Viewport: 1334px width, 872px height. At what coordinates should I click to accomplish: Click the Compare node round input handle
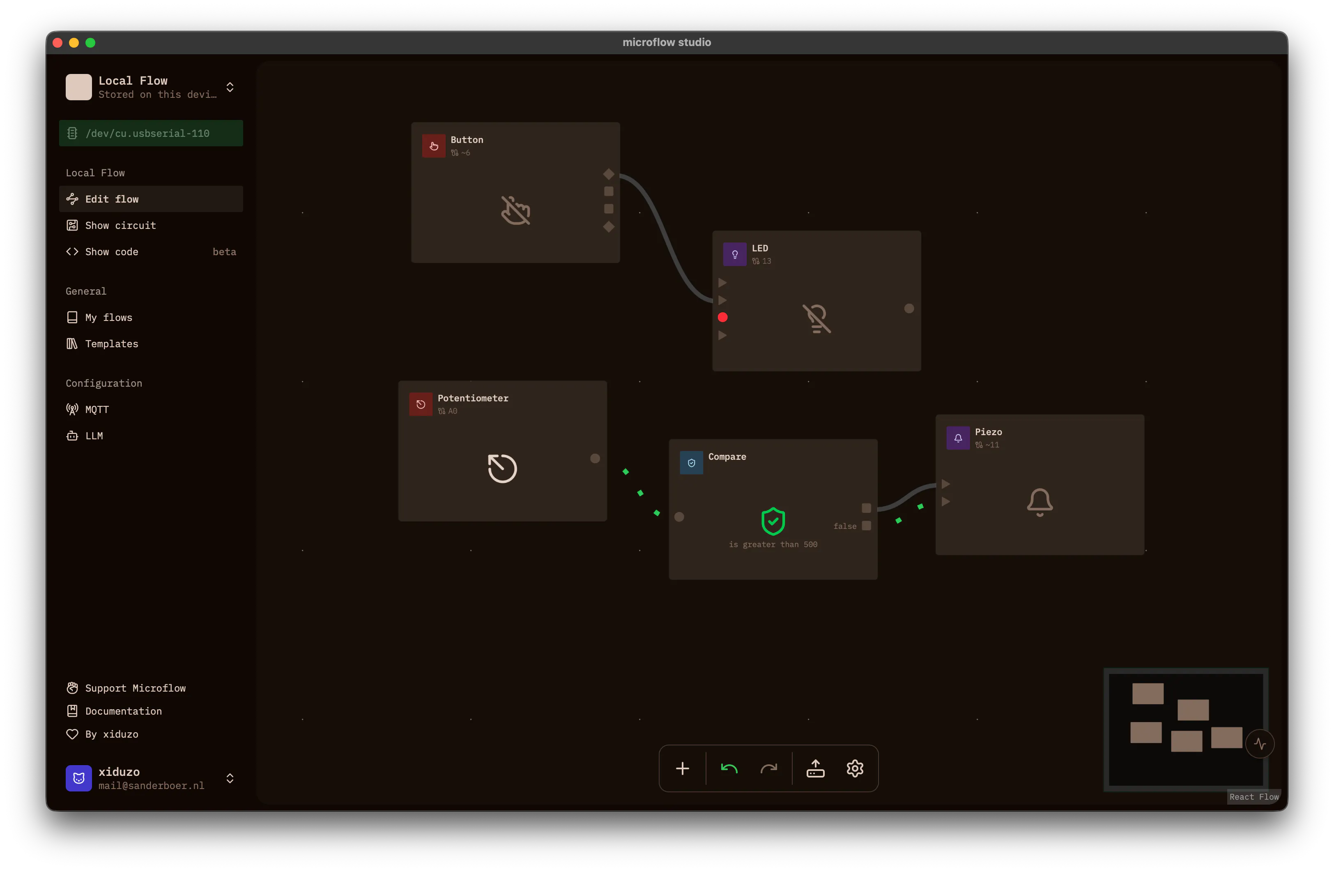pos(679,517)
